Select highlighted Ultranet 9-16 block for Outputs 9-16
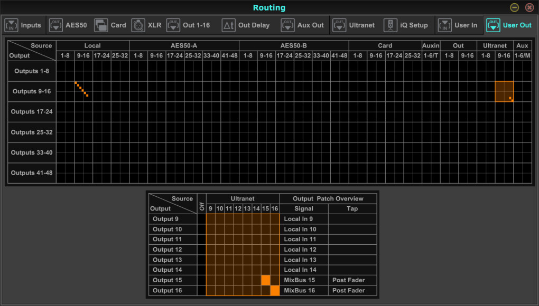 [504, 92]
